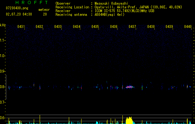Click the 0.9 frequency axis label
The height and width of the screenshot is (124, 195).
[x=3, y=71]
